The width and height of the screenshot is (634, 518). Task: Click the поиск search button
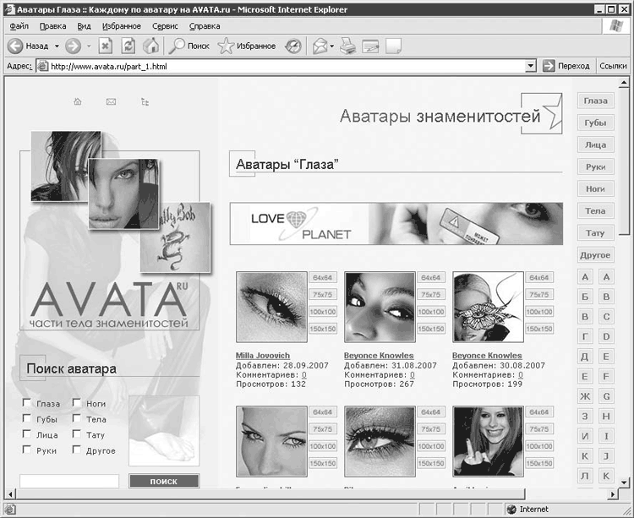point(164,481)
